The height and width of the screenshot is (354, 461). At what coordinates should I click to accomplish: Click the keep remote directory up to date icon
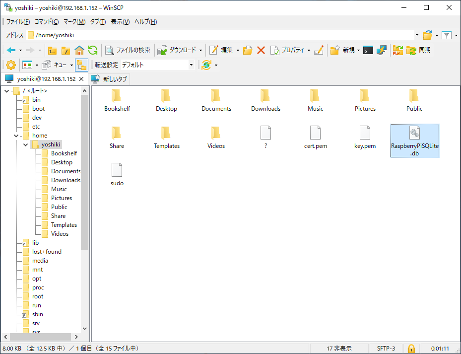(206, 65)
